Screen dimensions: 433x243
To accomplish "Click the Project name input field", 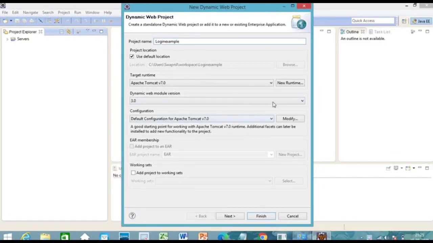I will point(230,41).
